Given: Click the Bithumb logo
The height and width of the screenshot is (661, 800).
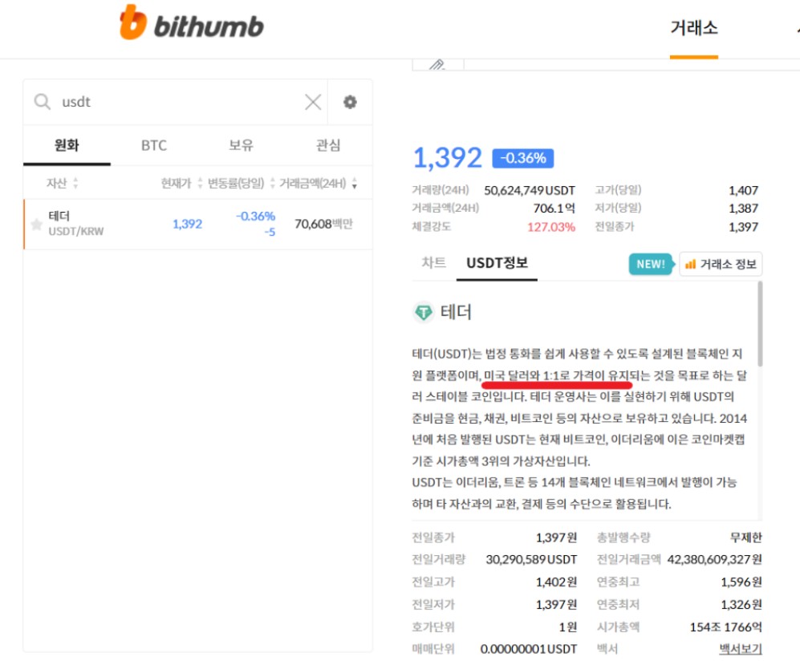Looking at the screenshot, I should [192, 23].
